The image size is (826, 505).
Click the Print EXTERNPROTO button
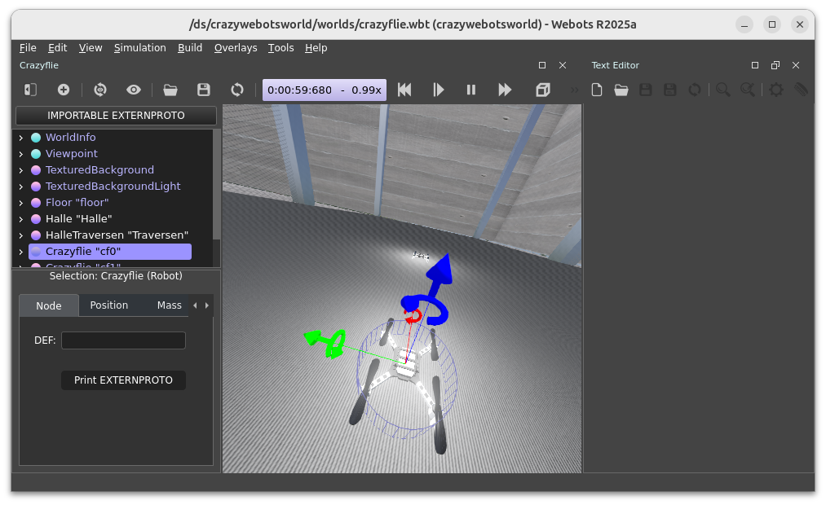coord(123,380)
